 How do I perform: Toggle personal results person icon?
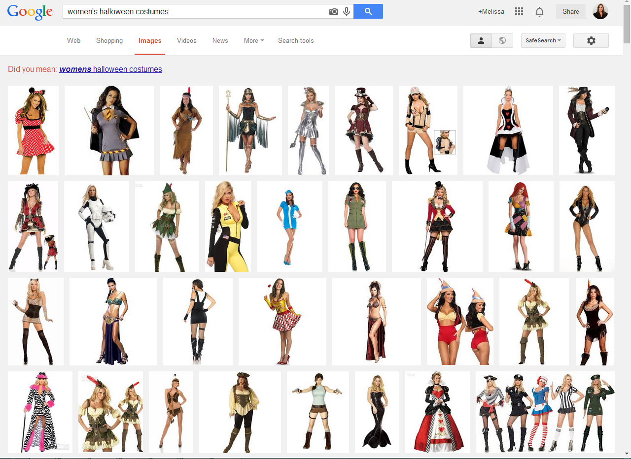coord(481,41)
